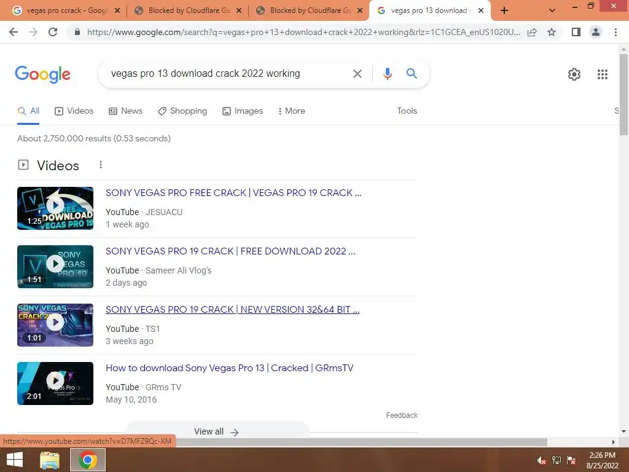
Task: Click the muted volume tray icon
Action: point(541,460)
